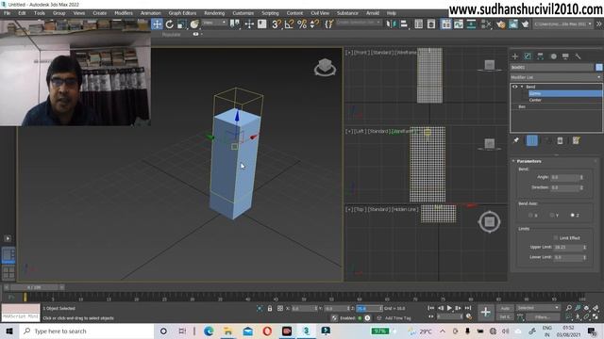The width and height of the screenshot is (604, 339).
Task: Click the Render teapot icon
Action: [x=525, y=24]
